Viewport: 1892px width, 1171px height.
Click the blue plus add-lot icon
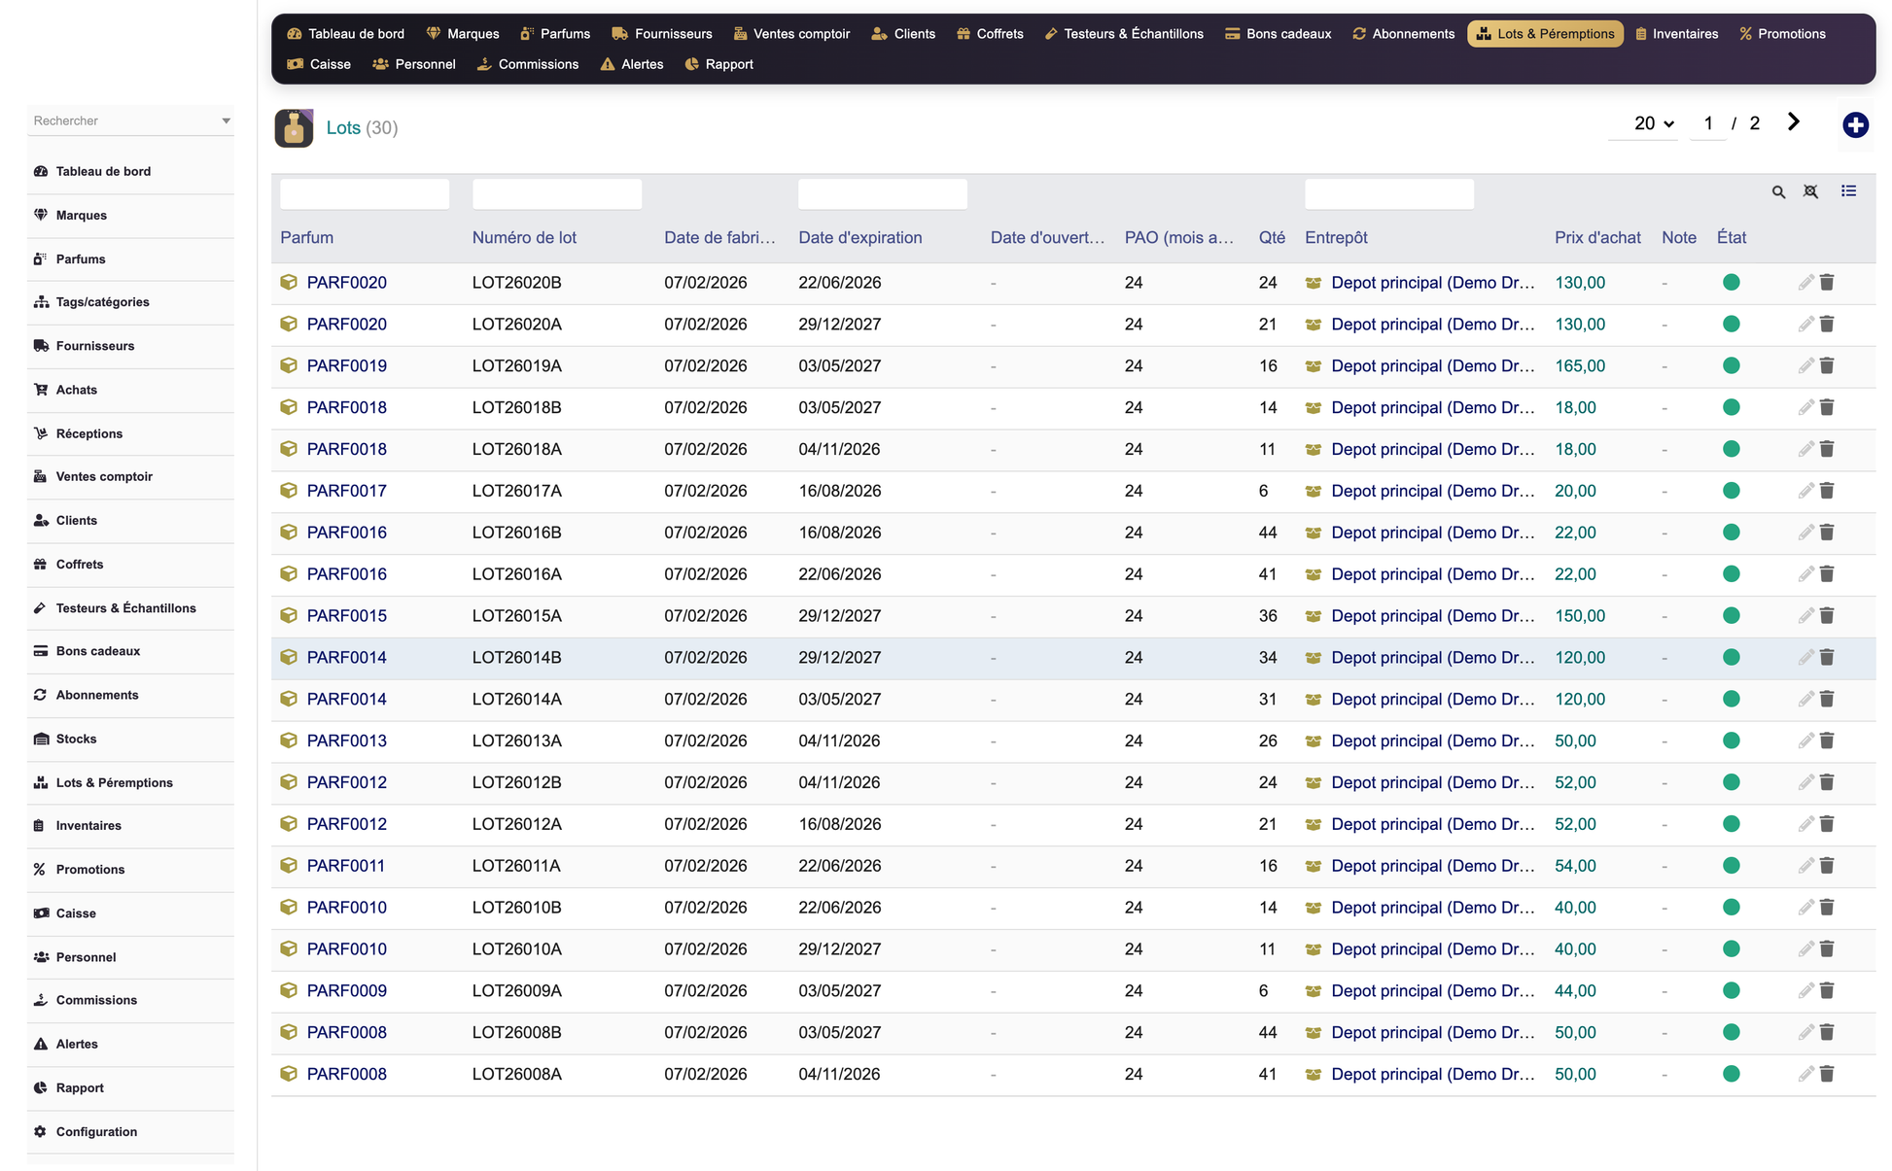[1855, 124]
